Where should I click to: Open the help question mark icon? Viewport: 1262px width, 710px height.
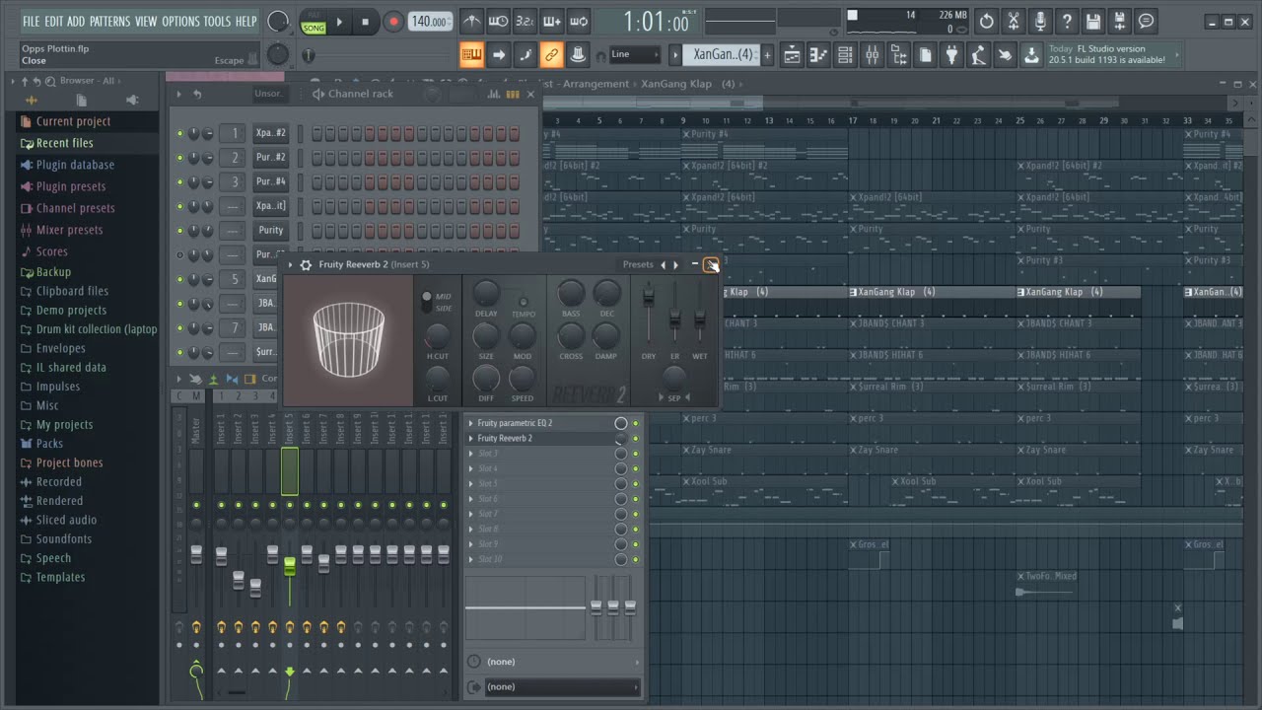tap(1066, 21)
